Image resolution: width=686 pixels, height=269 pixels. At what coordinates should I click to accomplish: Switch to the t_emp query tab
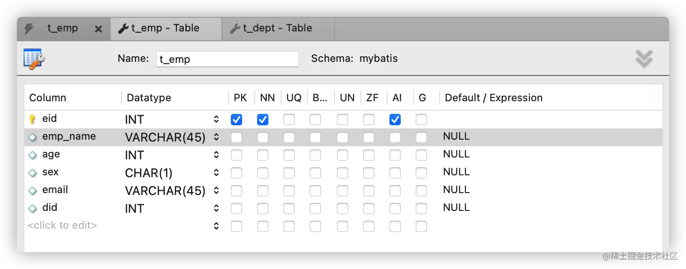click(x=62, y=29)
